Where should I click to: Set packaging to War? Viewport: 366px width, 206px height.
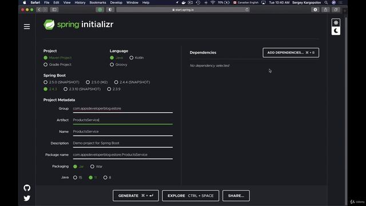pos(96,167)
